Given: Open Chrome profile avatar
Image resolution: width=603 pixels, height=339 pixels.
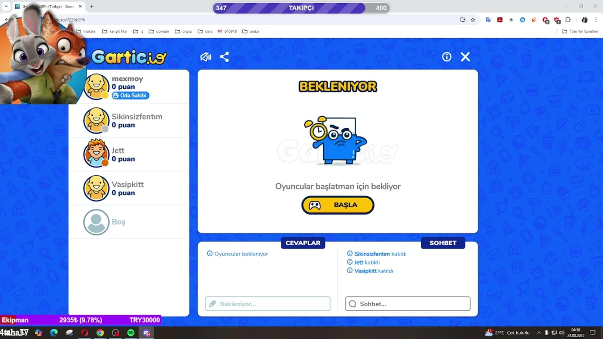Looking at the screenshot, I should coord(585,20).
